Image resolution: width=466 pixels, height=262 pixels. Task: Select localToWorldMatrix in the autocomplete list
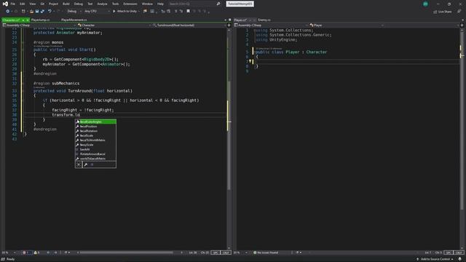pos(95,140)
